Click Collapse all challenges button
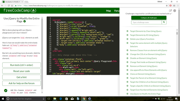 [x=149, y=18]
